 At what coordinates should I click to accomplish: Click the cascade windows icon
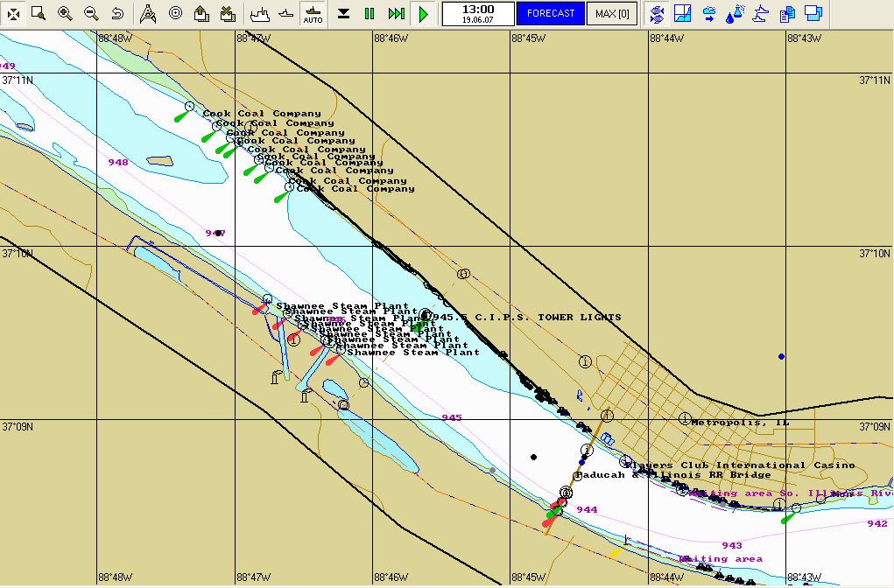coord(813,14)
